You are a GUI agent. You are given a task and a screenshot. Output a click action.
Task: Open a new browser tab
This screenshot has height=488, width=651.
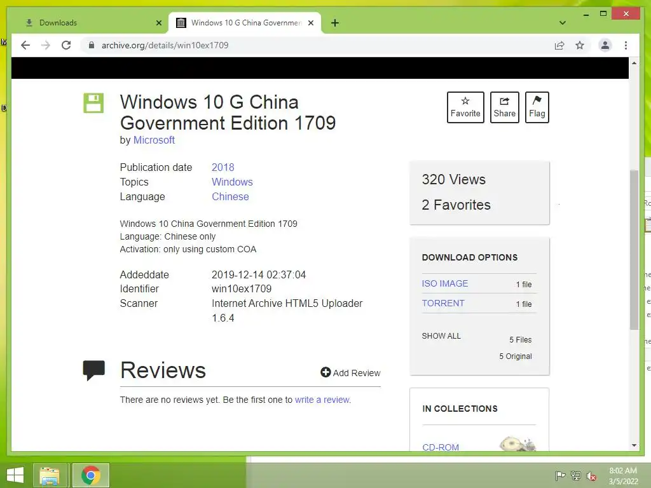335,23
